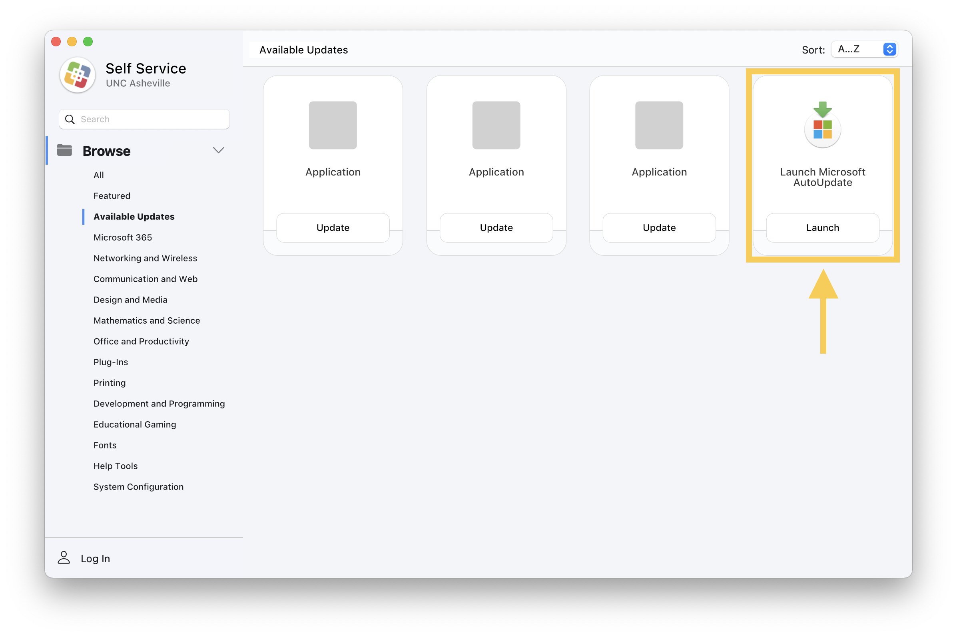The width and height of the screenshot is (957, 637).
Task: Click the first Application placeholder icon
Action: point(333,125)
